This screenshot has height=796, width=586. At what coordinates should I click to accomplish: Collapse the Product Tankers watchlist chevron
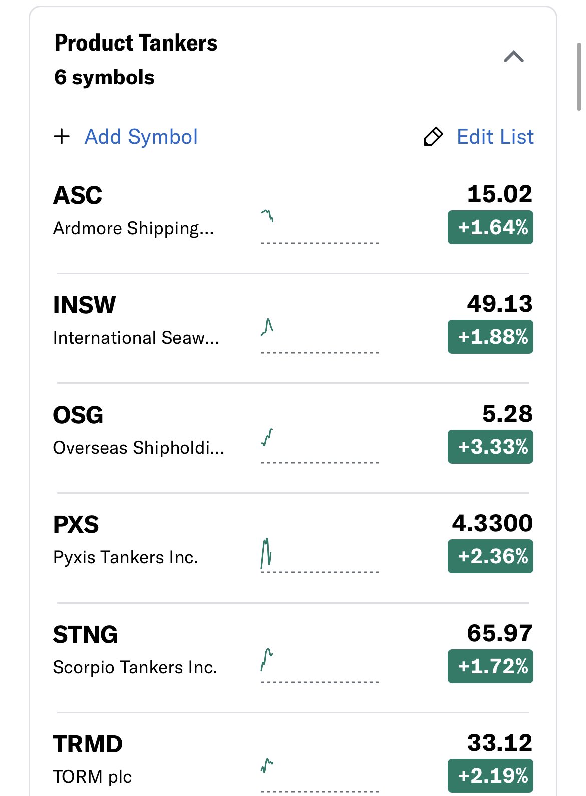click(513, 57)
